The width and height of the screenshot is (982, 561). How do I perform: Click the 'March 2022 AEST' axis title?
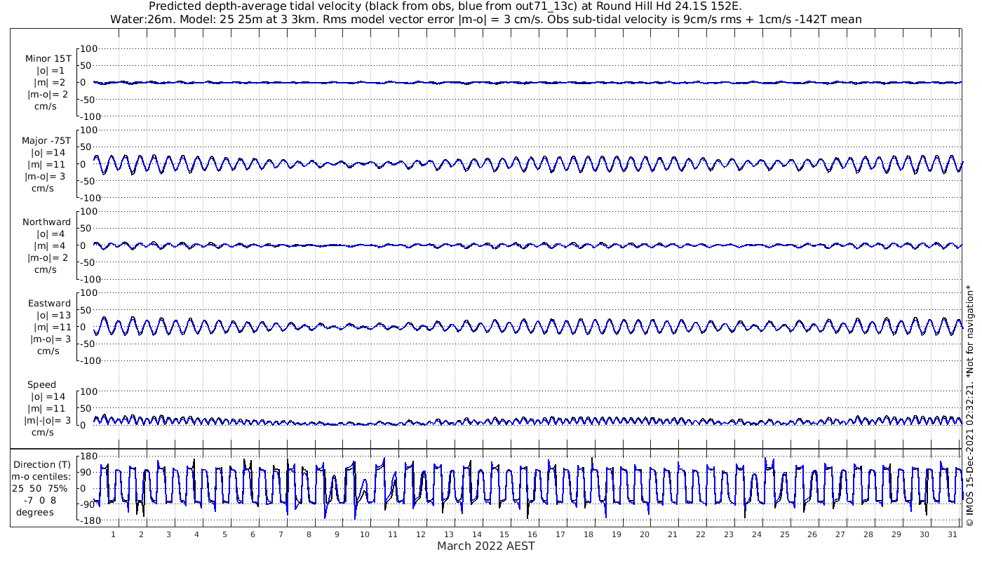pyautogui.click(x=486, y=546)
